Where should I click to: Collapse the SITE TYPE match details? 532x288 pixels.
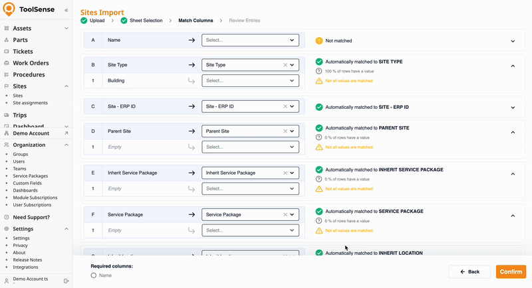513,66
